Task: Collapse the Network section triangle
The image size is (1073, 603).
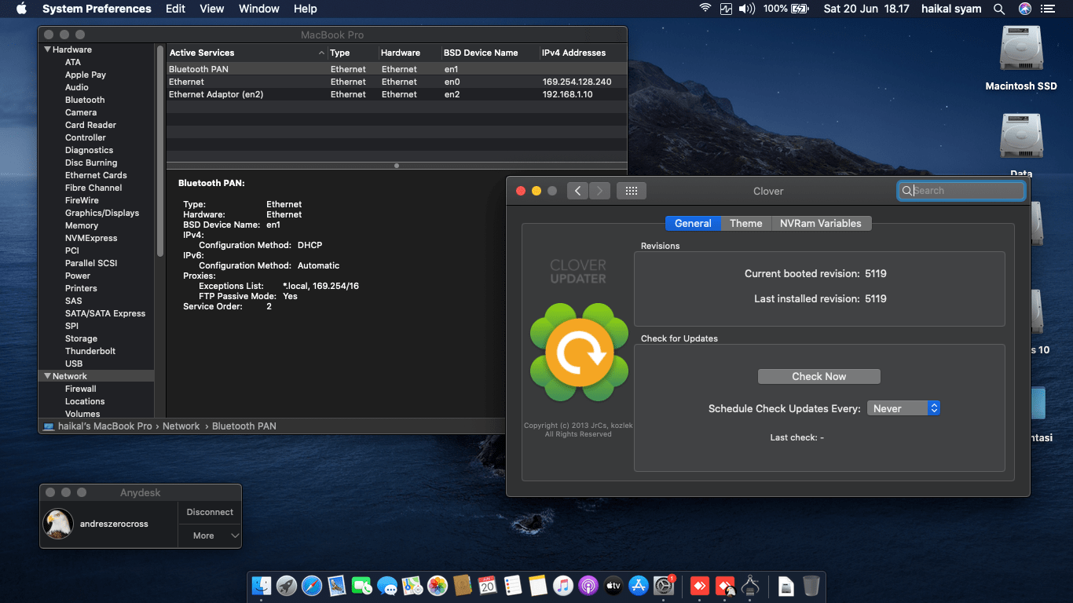Action: pyautogui.click(x=47, y=376)
